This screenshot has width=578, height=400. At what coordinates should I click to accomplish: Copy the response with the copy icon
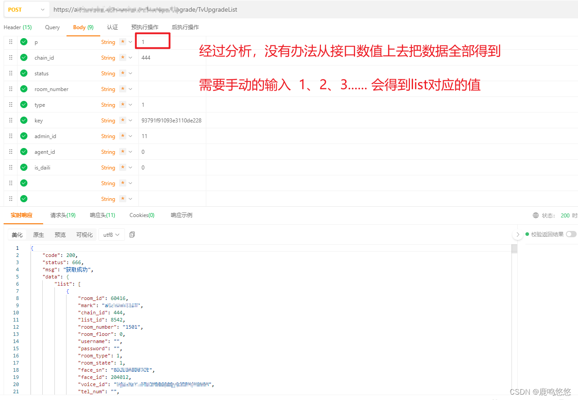pyautogui.click(x=132, y=235)
